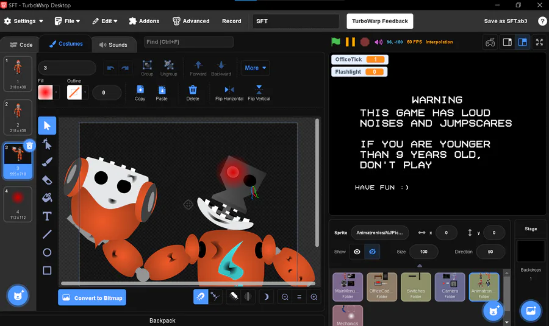
Task: Open the Settings dropdown
Action: 23,21
